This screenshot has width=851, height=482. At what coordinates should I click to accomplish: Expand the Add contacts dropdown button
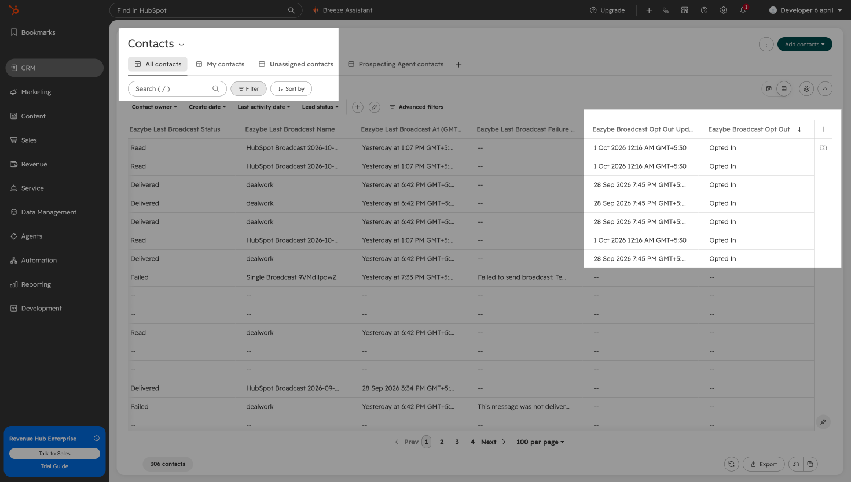click(805, 45)
